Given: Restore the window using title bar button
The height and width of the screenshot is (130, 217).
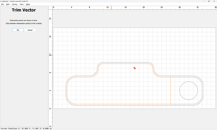Looking at the screenshot, I should [209, 1].
